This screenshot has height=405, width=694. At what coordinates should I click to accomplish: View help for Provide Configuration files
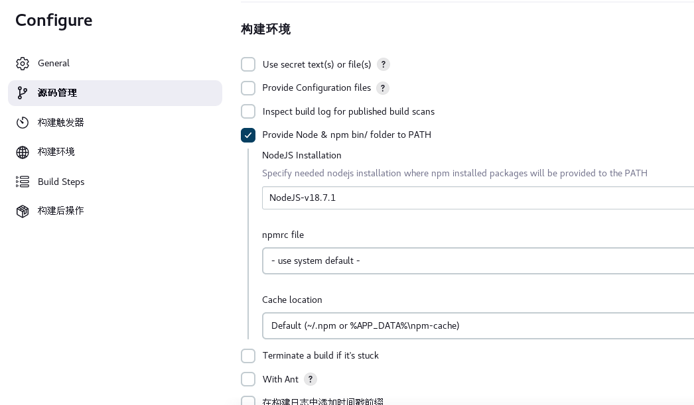pyautogui.click(x=383, y=87)
